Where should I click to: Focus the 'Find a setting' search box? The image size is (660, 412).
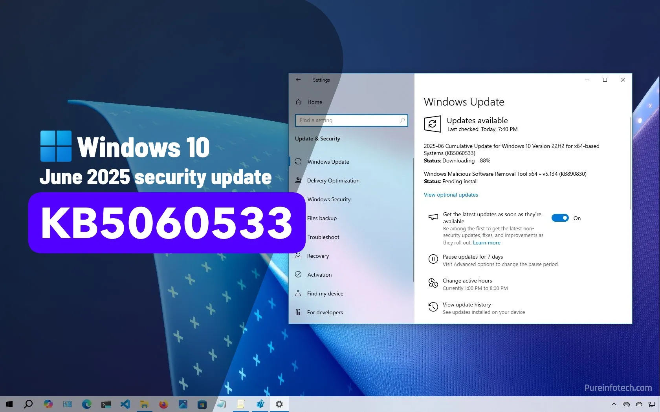[351, 120]
